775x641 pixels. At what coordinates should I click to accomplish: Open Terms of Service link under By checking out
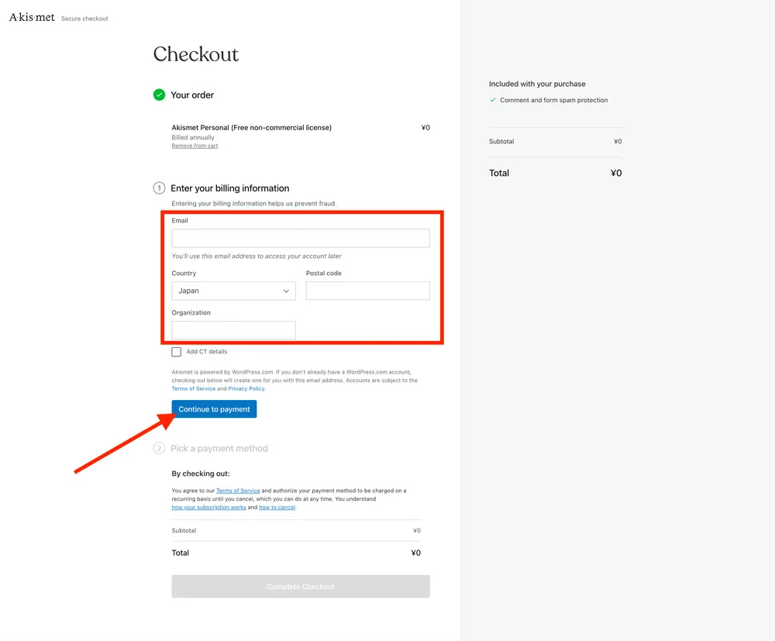[x=238, y=491]
